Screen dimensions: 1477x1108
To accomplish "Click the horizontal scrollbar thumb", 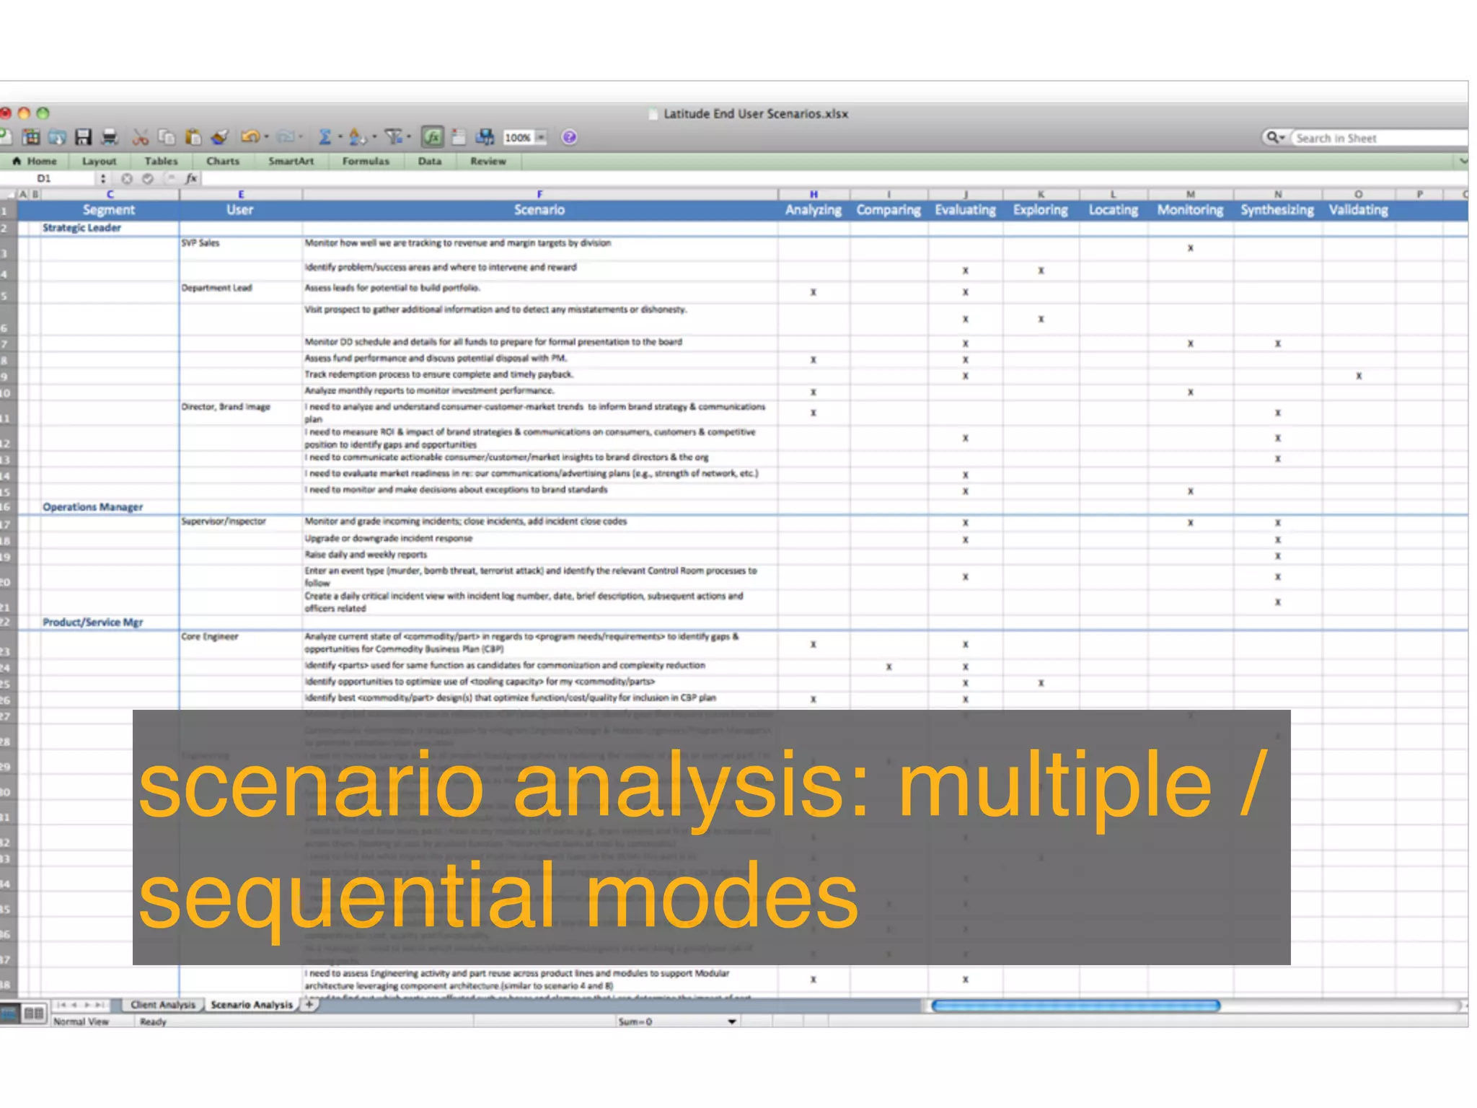I will [1075, 1005].
